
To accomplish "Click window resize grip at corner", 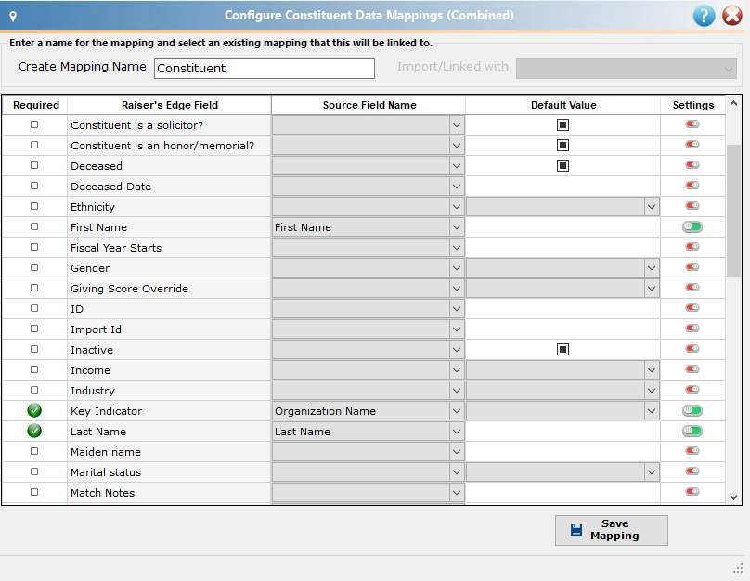I will pos(738,568).
